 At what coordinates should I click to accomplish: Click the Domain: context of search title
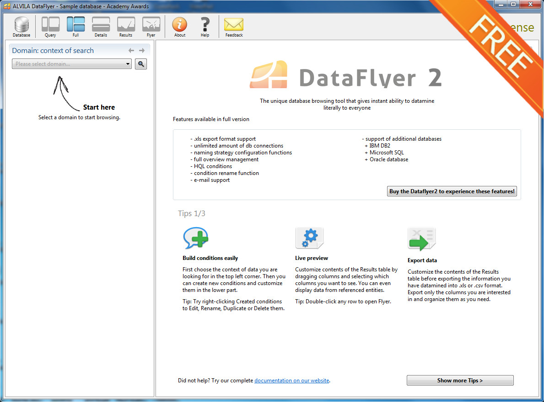click(53, 51)
